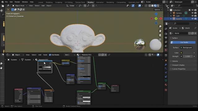Hide the Camera in the viewport
This screenshot has height=111, width=198.
192,13
